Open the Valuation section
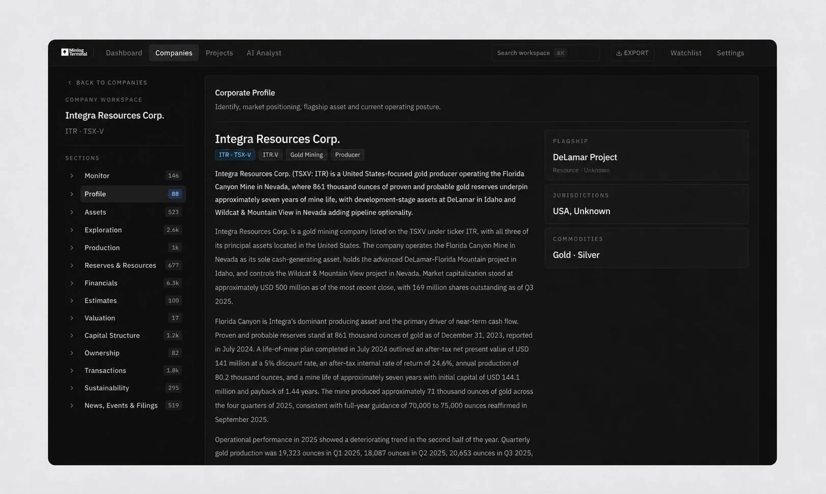Screen dimensions: 826x494 pos(133,318)
